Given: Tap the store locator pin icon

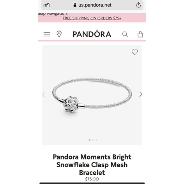Looking at the screenshot, I should [59, 34].
